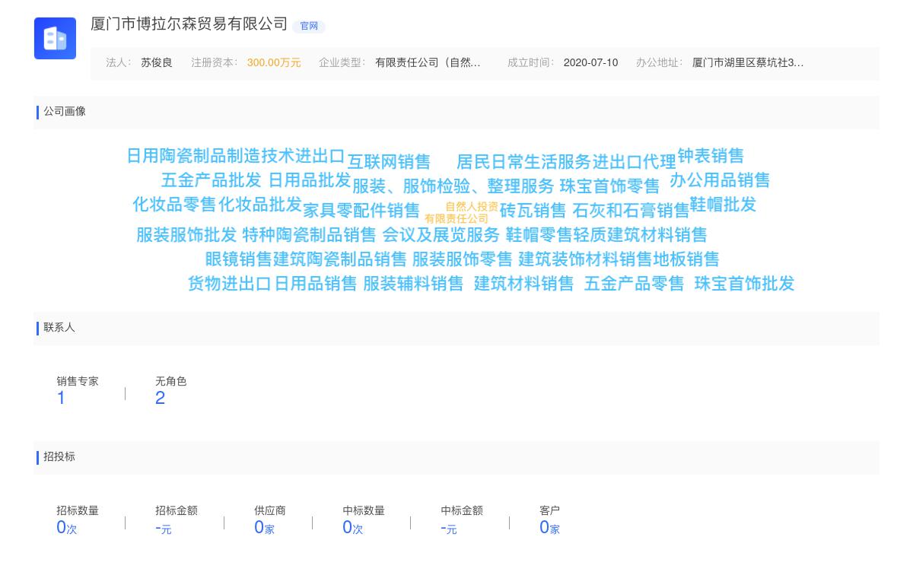
Task: Click the company logo icon
Action: point(55,38)
